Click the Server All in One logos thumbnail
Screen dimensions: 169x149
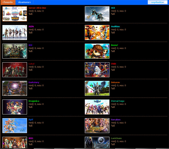(15, 14)
